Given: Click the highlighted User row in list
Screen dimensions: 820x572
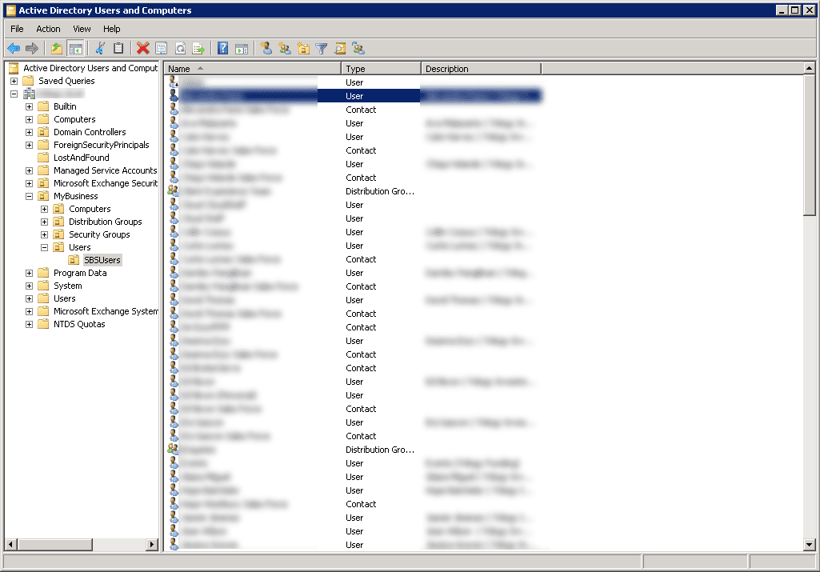Looking at the screenshot, I should tap(354, 96).
